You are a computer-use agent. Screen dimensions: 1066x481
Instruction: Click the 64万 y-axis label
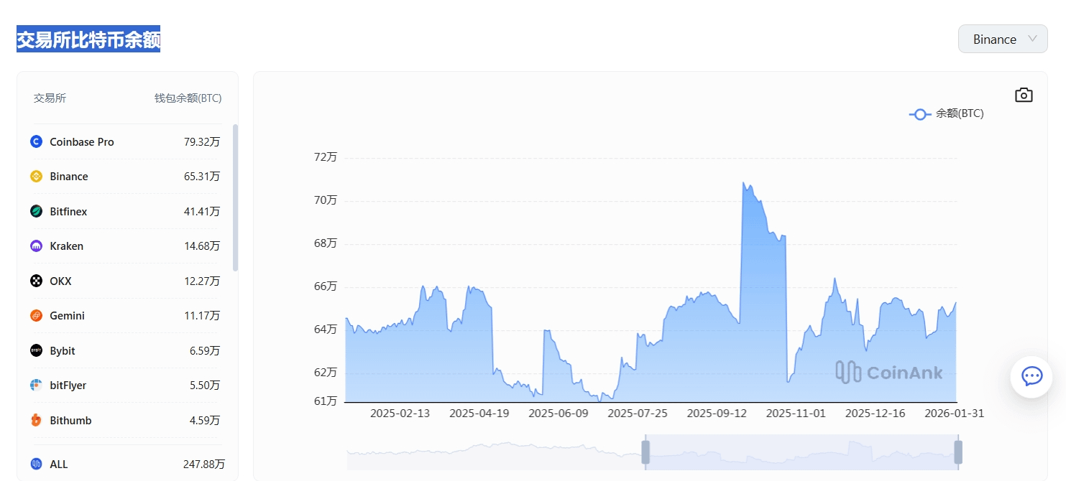pyautogui.click(x=326, y=329)
